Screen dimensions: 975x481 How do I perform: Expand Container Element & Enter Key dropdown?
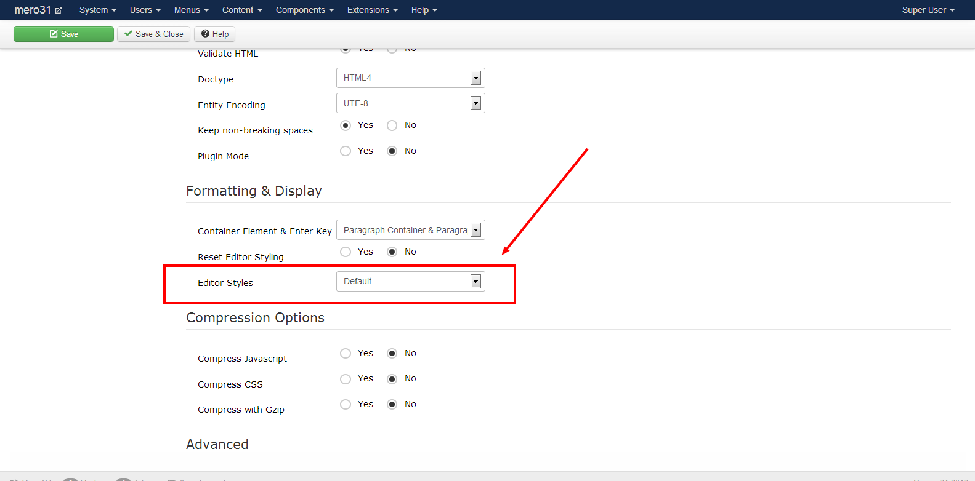(410, 230)
